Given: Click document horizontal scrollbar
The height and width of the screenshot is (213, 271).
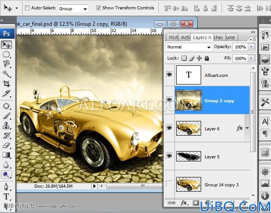Looking at the screenshot, I should [135, 186].
